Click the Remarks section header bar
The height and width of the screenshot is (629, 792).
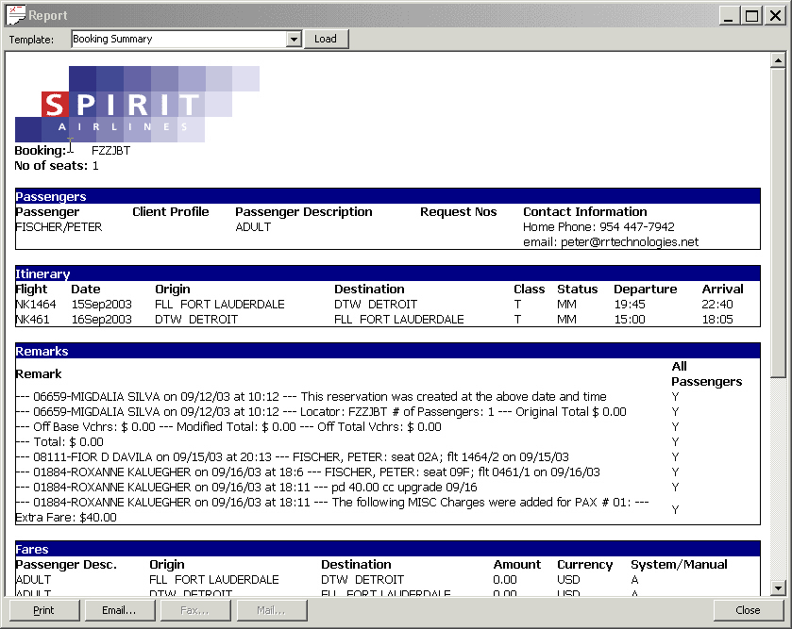pyautogui.click(x=387, y=351)
